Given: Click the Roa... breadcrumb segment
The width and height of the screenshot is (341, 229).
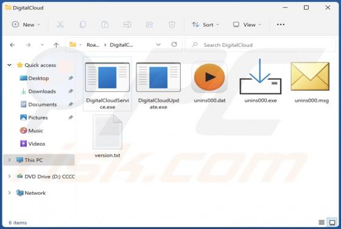Looking at the screenshot, I should click(x=93, y=45).
